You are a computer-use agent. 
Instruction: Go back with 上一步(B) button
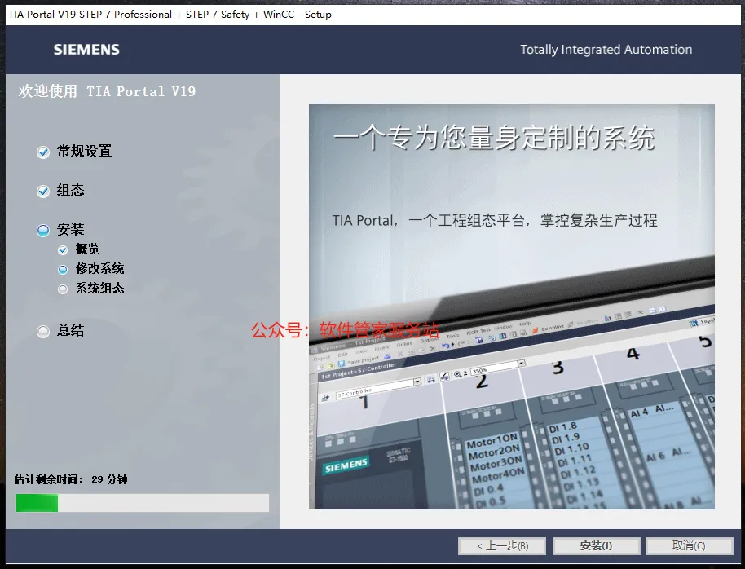[502, 545]
